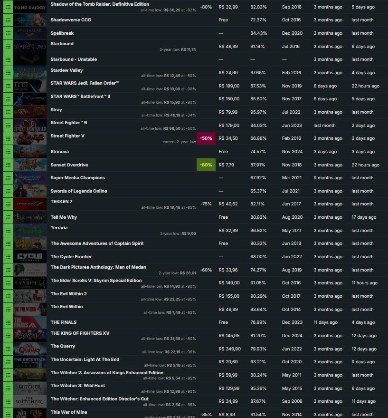
Task: Click the -75% discount on TEKKEN 7
Action: point(206,204)
